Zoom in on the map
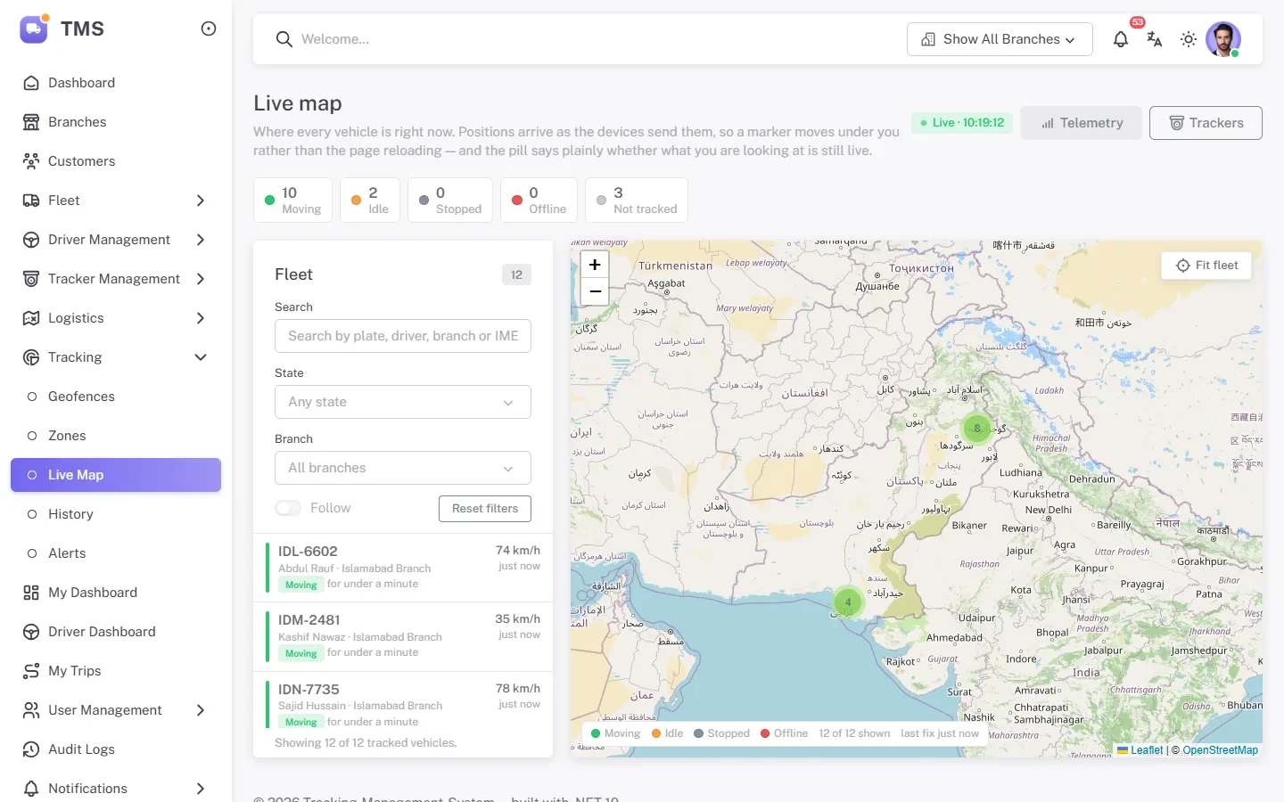1284x802 pixels. coord(595,265)
